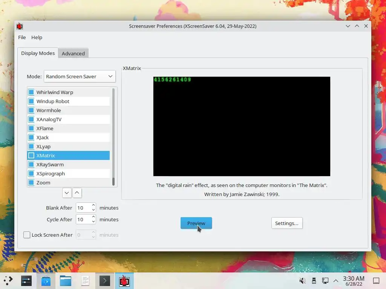Click the Preview button
386x289 pixels.
[x=196, y=223]
